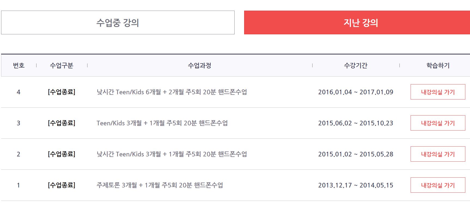
Task: Switch to the 수업중 강의 tab
Action: pos(118,23)
